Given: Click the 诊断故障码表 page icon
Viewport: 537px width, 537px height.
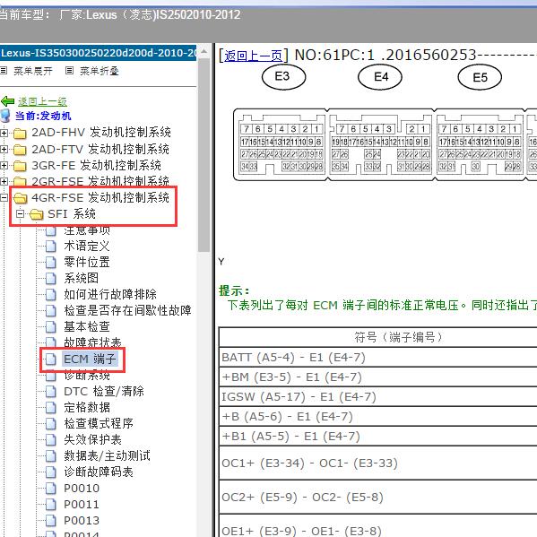Looking at the screenshot, I should click(x=51, y=472).
